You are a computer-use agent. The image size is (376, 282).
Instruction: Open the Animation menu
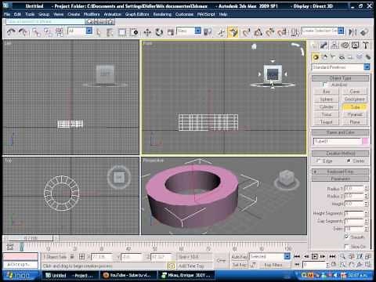112,14
